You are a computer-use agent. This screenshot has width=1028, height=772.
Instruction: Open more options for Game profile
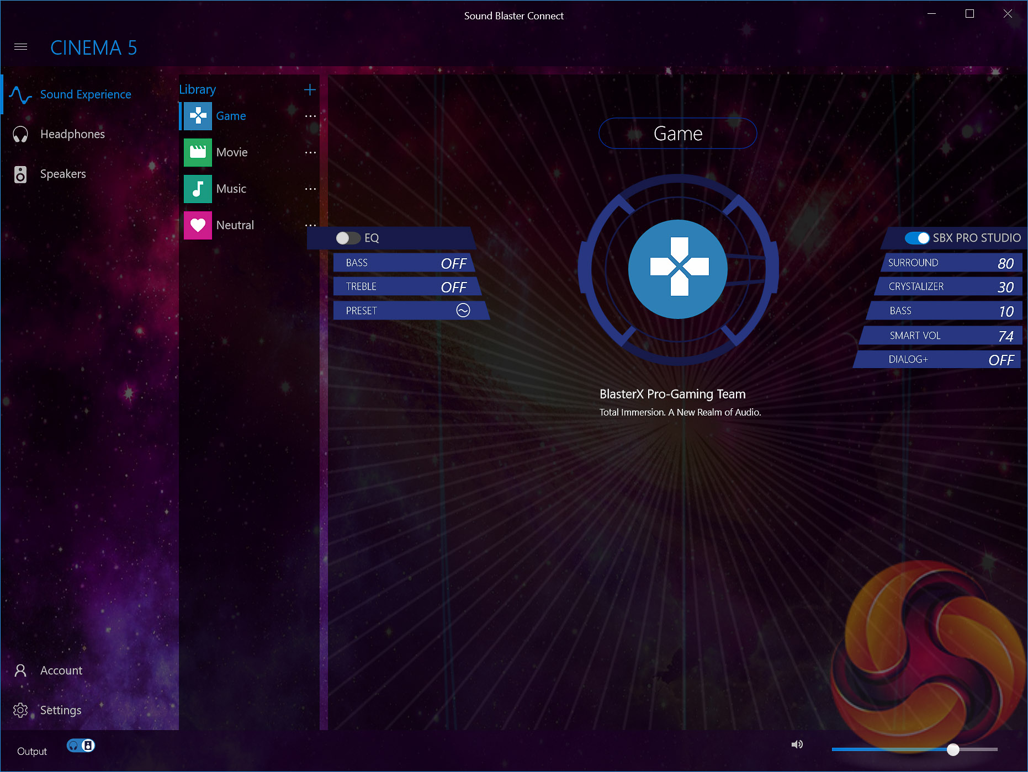[311, 116]
